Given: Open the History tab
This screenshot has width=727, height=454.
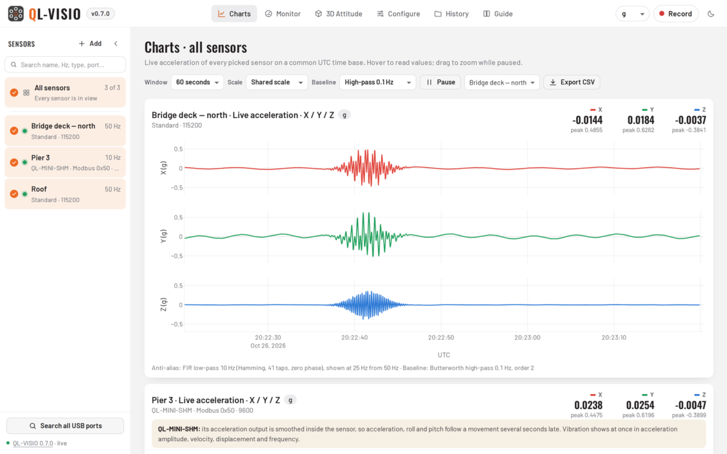Looking at the screenshot, I should [451, 14].
